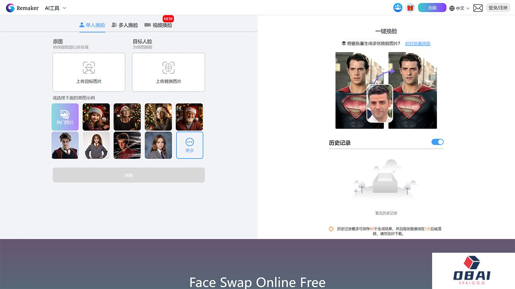This screenshot has width=515, height=289.
Task: Click the face scan icon in original upload
Action: tap(89, 67)
